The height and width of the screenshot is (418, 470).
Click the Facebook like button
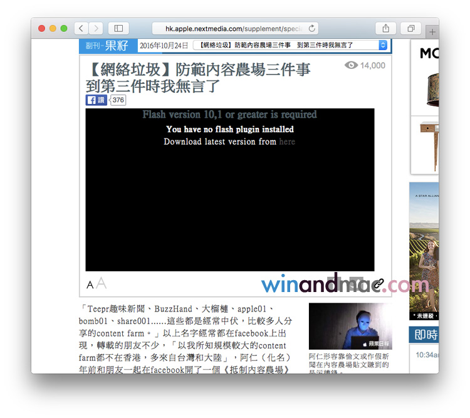point(96,100)
